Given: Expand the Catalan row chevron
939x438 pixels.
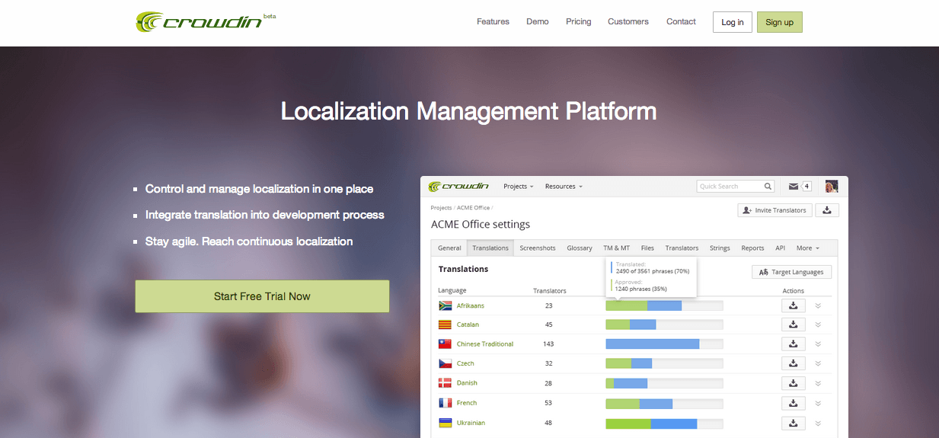Looking at the screenshot, I should 818,325.
